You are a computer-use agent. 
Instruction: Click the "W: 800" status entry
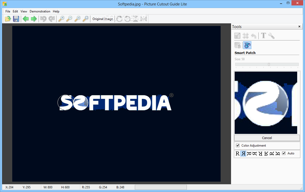pos(48,187)
